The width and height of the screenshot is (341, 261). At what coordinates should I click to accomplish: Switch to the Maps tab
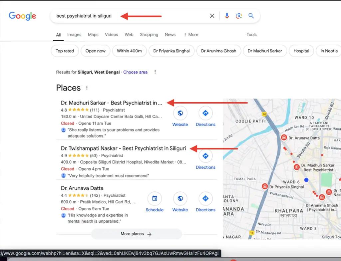coord(93,35)
